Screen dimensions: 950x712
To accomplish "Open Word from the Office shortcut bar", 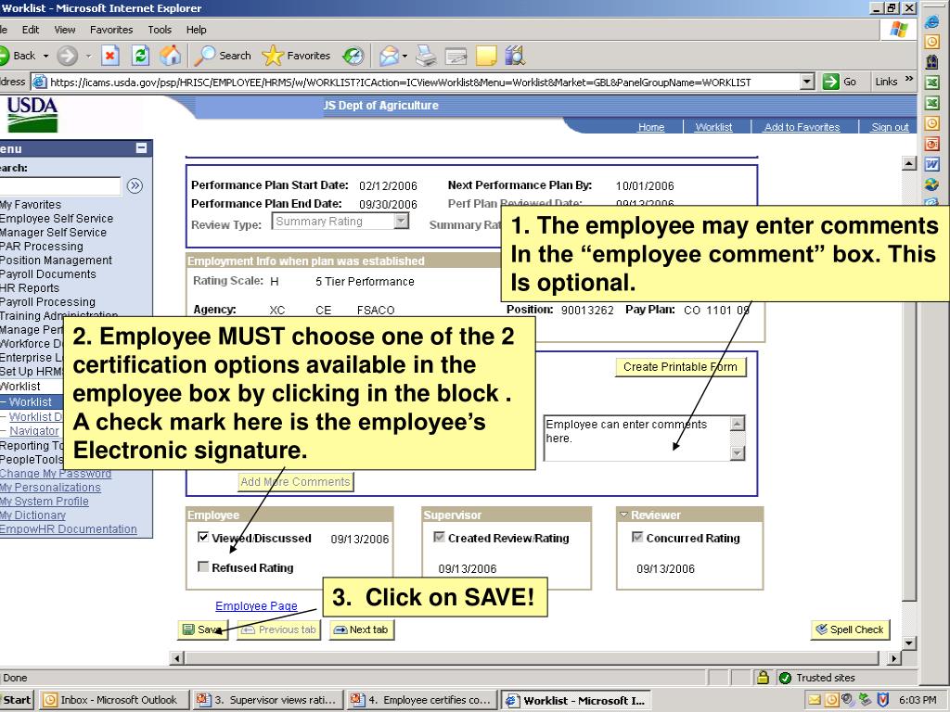I will point(931,164).
